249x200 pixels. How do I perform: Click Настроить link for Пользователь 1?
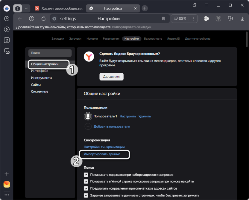(128, 116)
